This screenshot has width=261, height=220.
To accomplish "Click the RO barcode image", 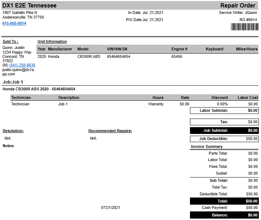I will click(x=245, y=27).
